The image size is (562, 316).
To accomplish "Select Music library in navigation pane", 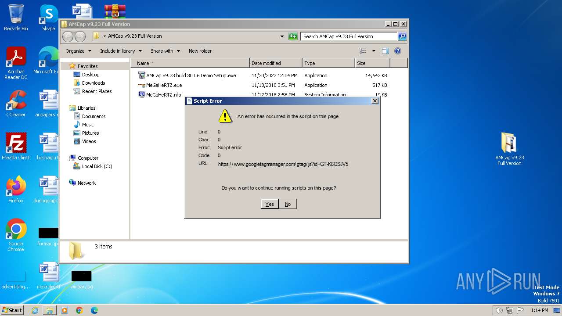I will 88,125.
